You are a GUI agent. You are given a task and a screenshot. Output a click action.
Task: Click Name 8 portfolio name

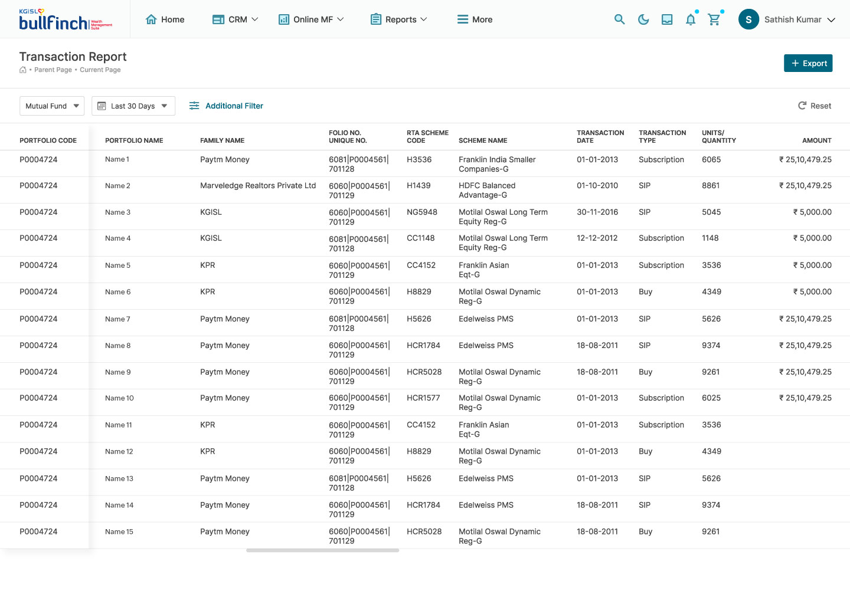(x=118, y=346)
